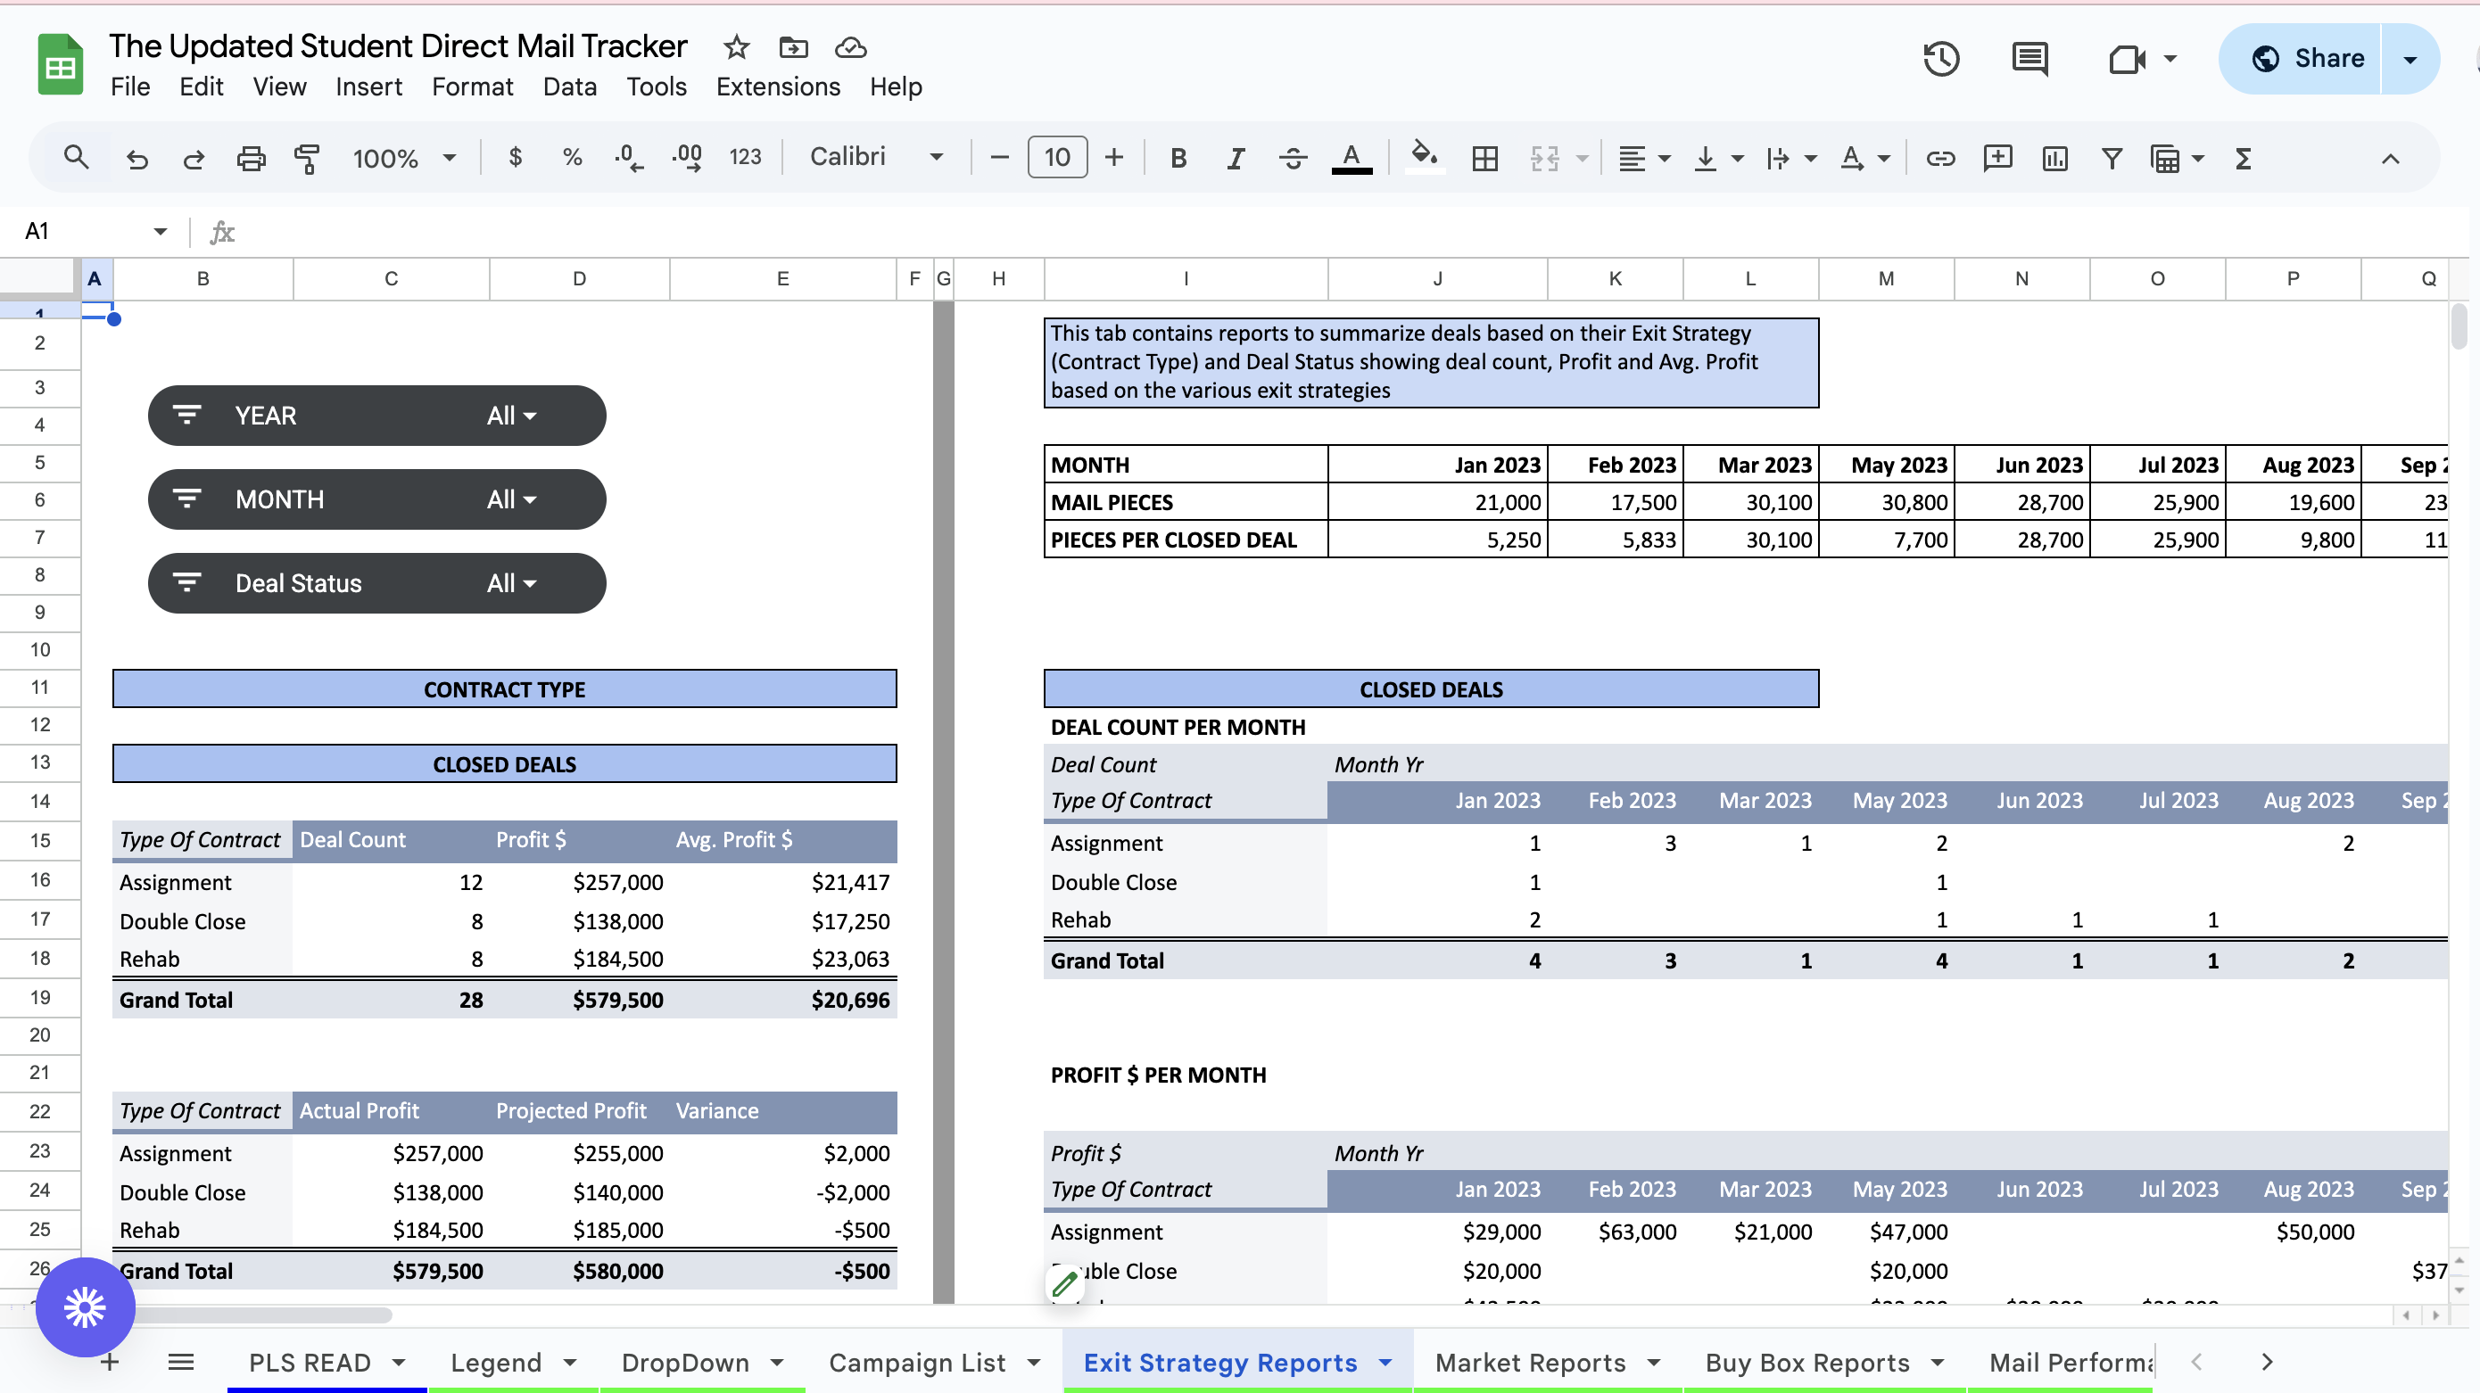Click the Print icon
Viewport: 2480px width, 1393px height.
[251, 158]
